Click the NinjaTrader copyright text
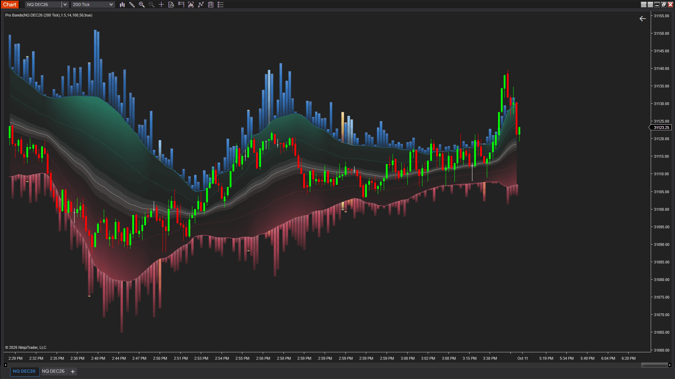The image size is (675, 379). tap(26, 348)
